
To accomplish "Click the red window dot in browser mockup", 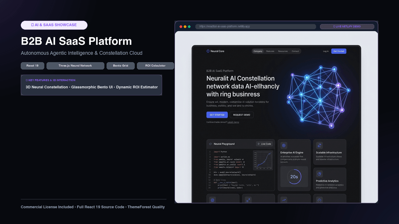I will pyautogui.click(x=181, y=27).
